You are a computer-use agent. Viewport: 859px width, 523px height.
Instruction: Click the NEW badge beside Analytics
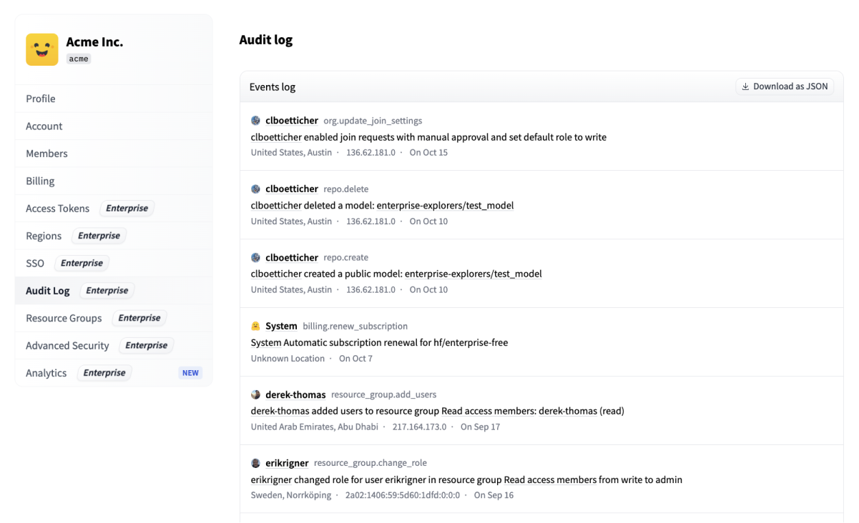190,372
